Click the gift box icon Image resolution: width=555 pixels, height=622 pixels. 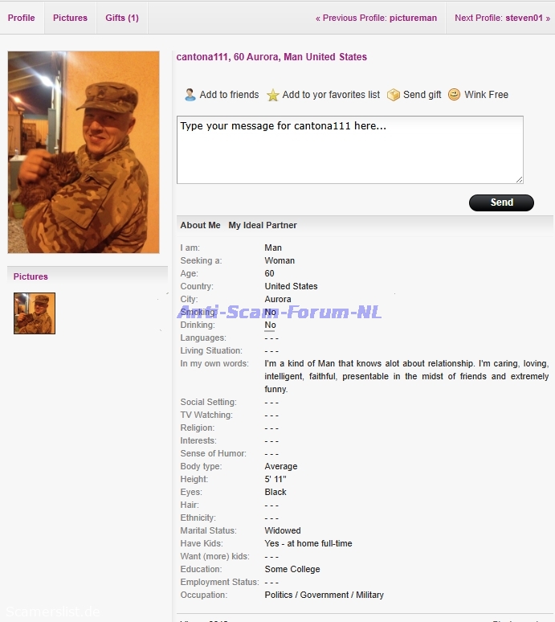(x=394, y=95)
